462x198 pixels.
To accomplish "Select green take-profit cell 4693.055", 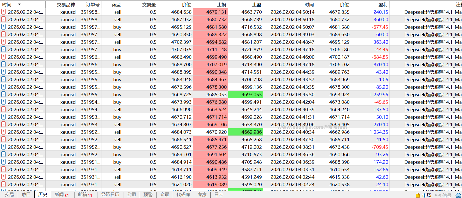I will point(246,94).
